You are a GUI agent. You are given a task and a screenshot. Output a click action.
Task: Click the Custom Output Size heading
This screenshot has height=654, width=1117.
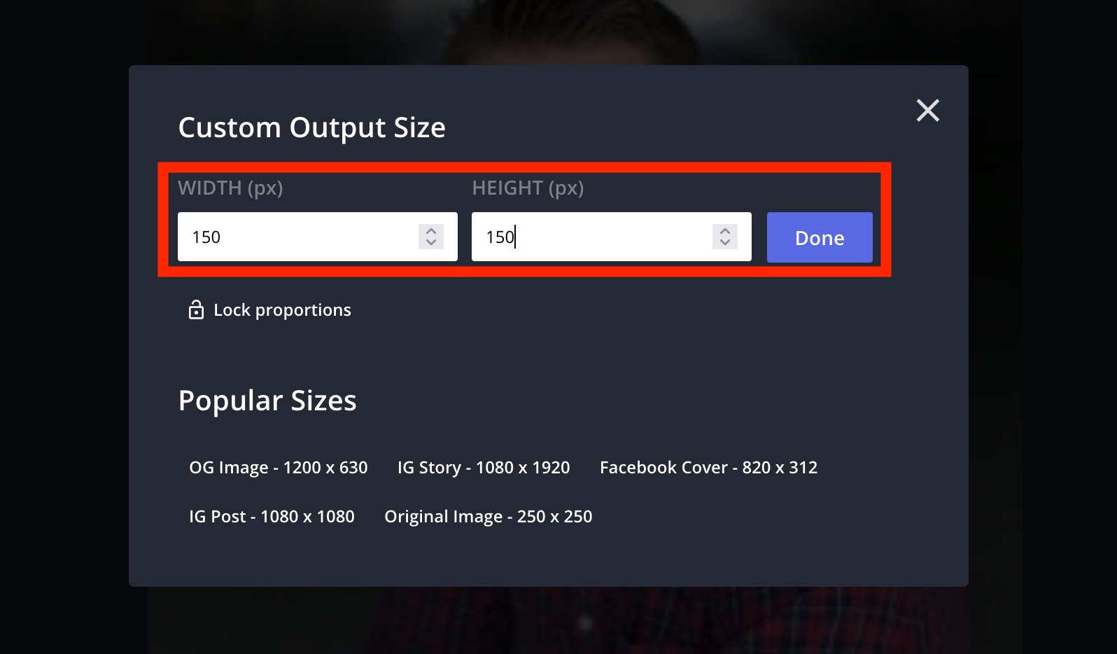[x=311, y=127]
